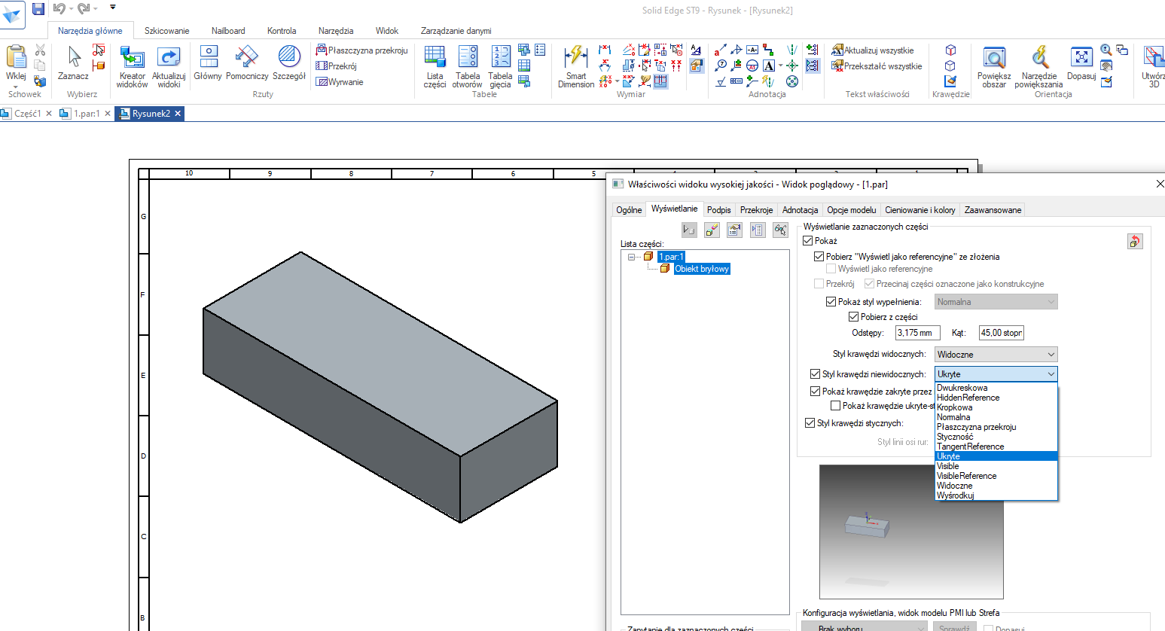Open the Podpis dialog tab

point(719,210)
